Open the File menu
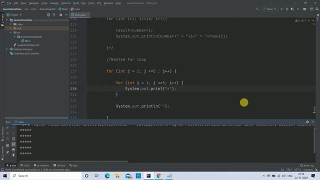 click(9, 3)
